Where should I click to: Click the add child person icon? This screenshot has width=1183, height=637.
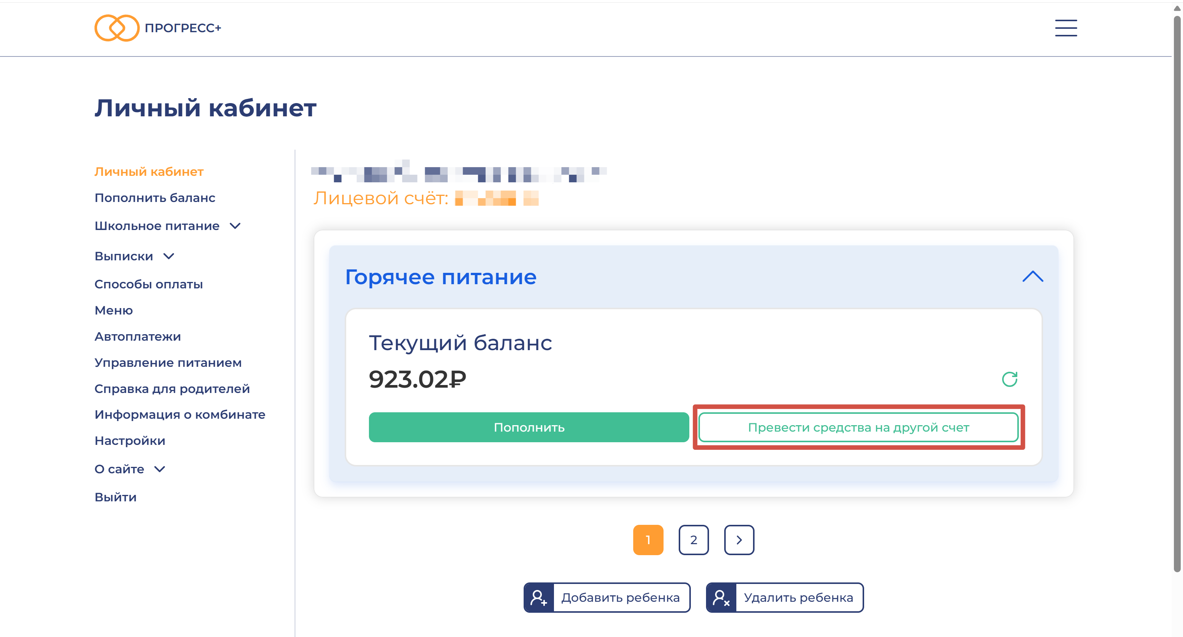tap(538, 598)
